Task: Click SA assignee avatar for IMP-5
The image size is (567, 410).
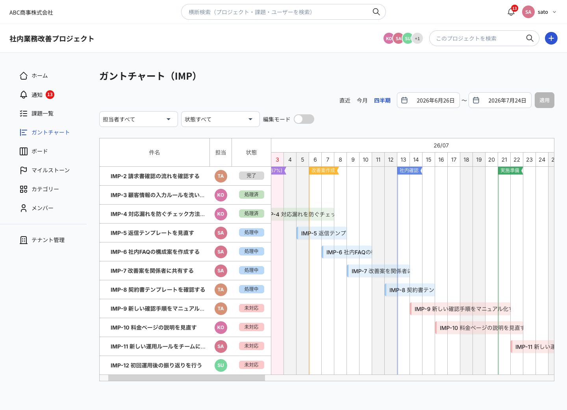Action: click(221, 233)
